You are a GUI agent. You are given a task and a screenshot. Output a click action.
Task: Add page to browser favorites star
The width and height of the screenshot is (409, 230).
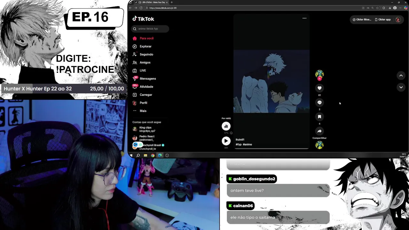pos(377,8)
